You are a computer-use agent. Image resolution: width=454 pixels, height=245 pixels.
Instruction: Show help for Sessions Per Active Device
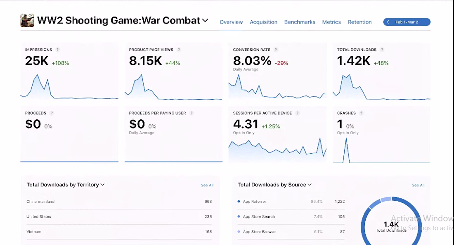click(298, 113)
